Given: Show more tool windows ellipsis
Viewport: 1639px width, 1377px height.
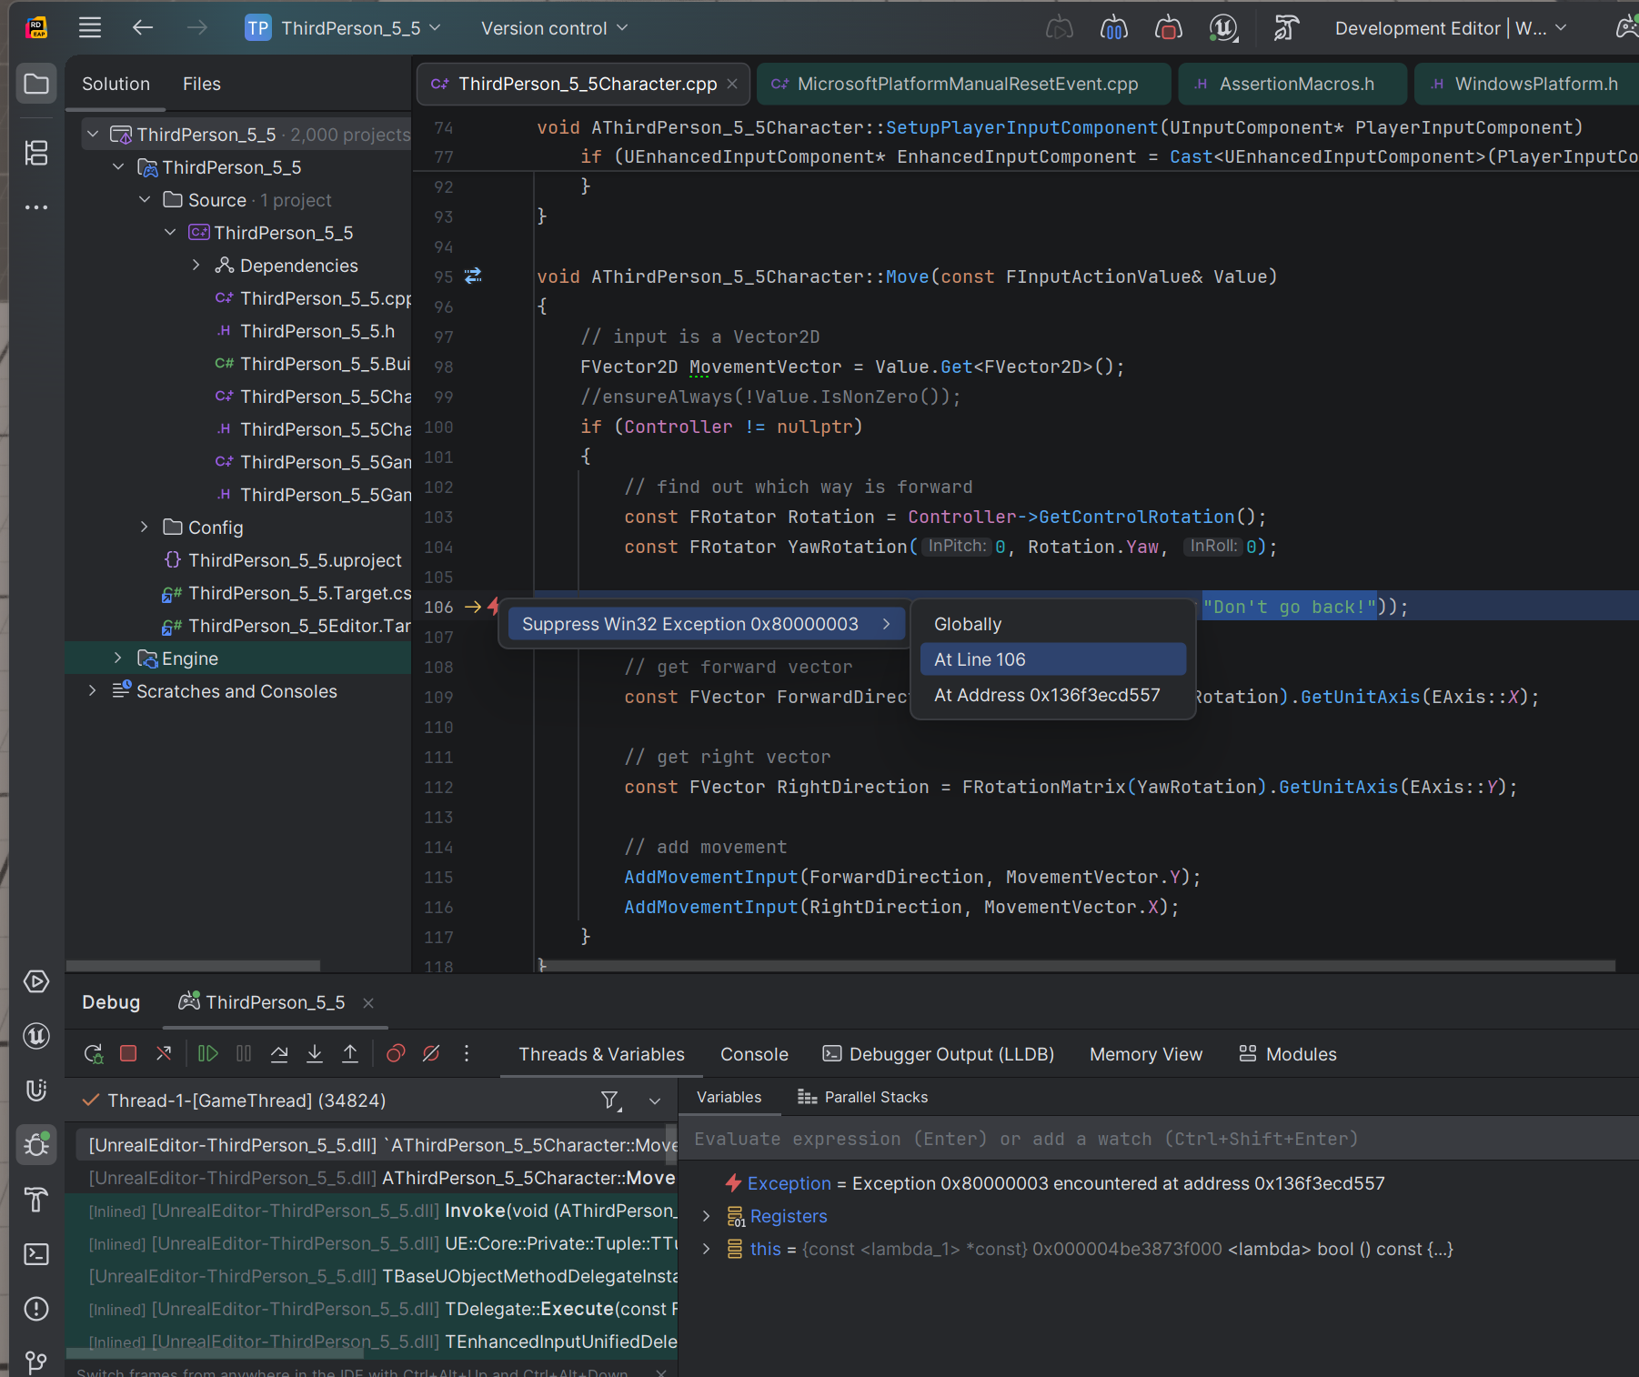Looking at the screenshot, I should (36, 207).
